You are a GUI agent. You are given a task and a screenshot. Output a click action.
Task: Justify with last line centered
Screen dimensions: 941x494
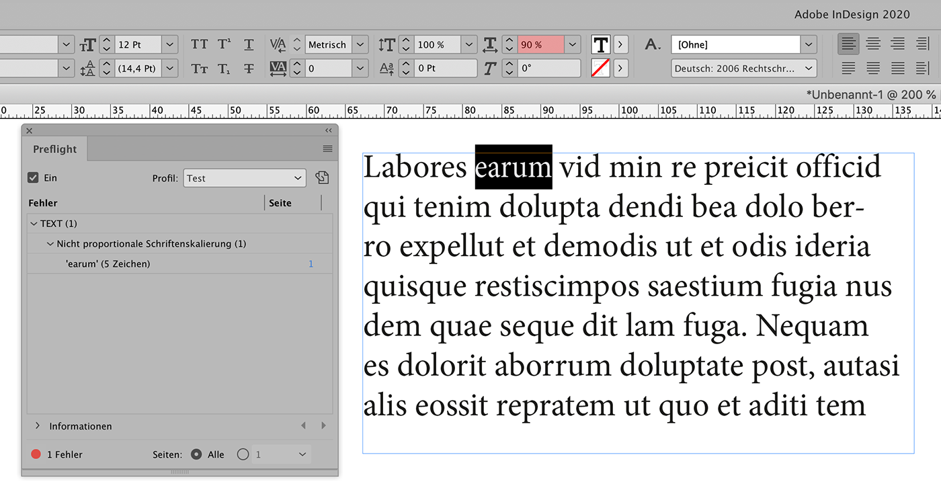point(873,68)
